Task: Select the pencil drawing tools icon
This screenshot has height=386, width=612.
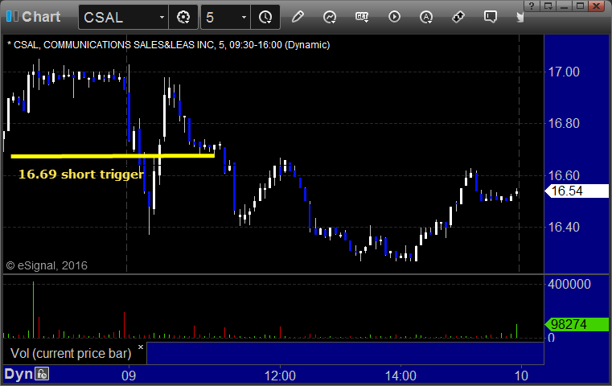Action: (298, 17)
